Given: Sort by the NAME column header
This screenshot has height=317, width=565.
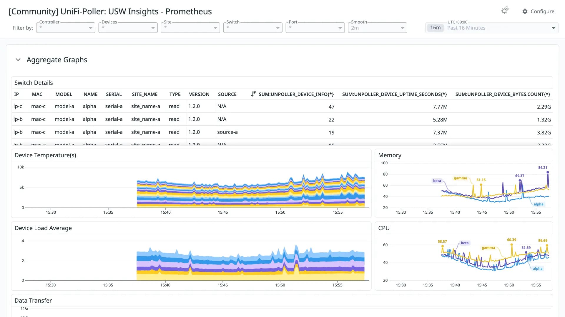Looking at the screenshot, I should click(x=90, y=94).
